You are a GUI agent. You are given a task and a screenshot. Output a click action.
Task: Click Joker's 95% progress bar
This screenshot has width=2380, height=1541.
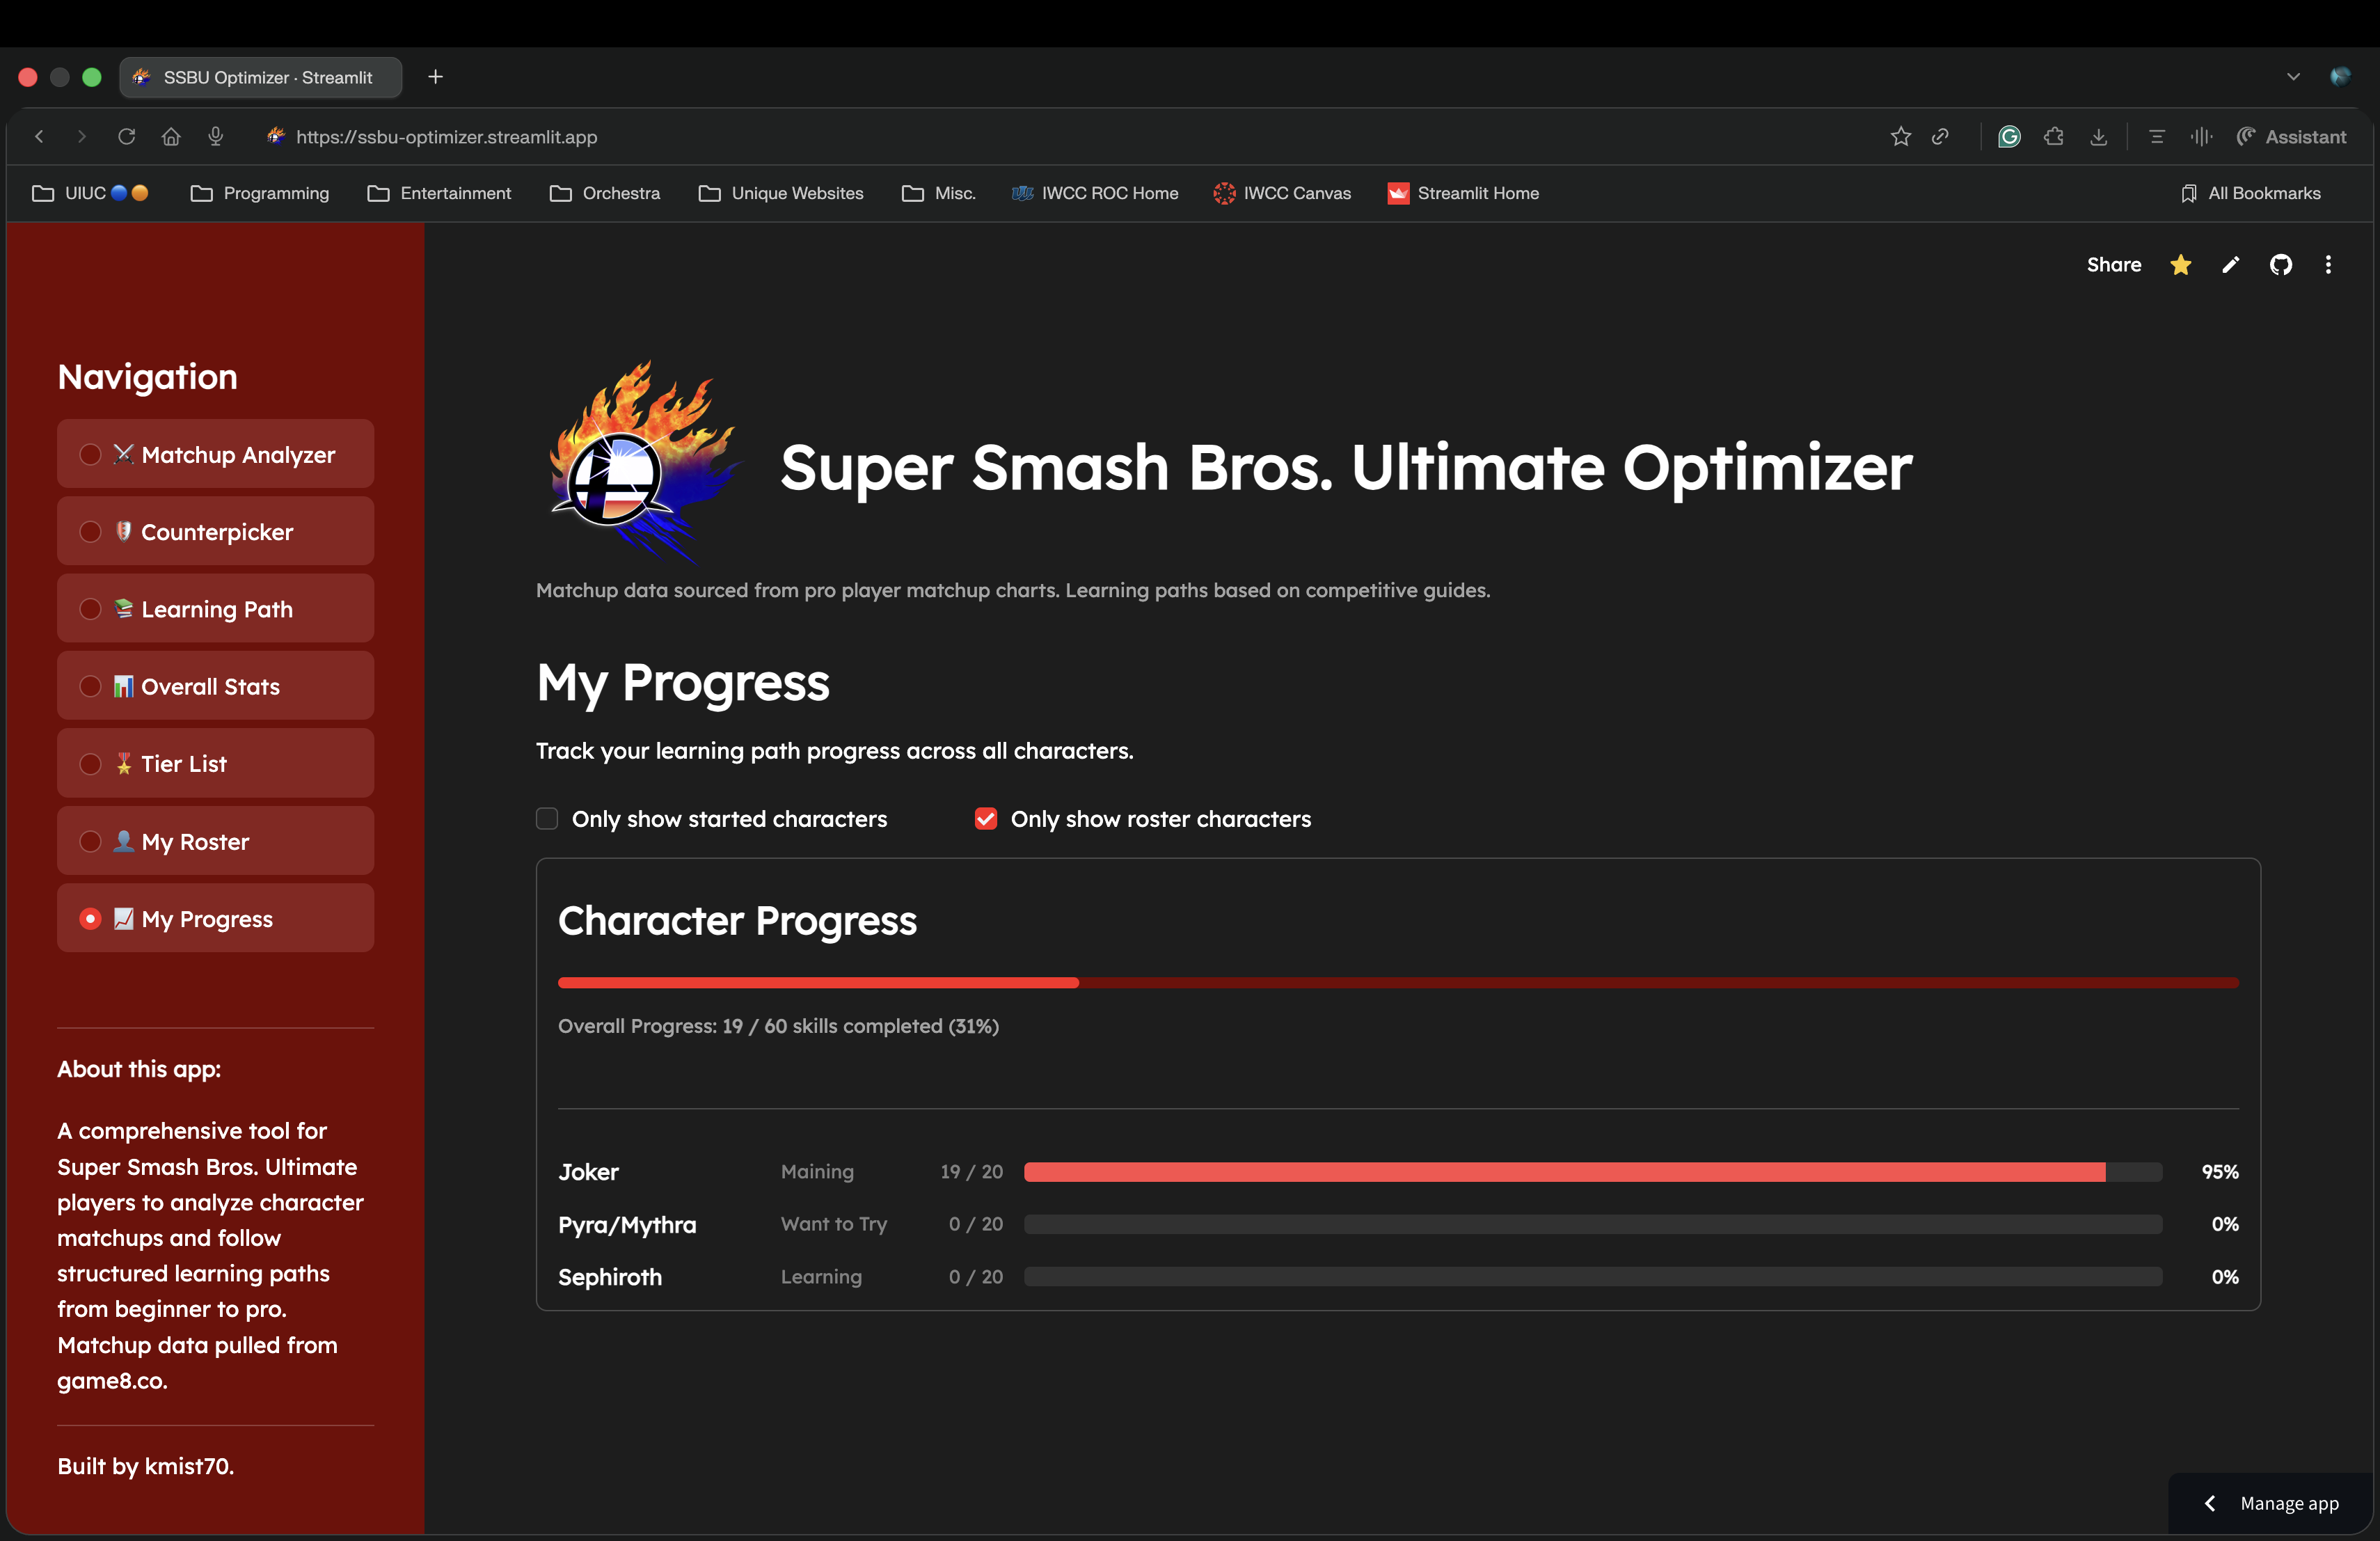1593,1172
